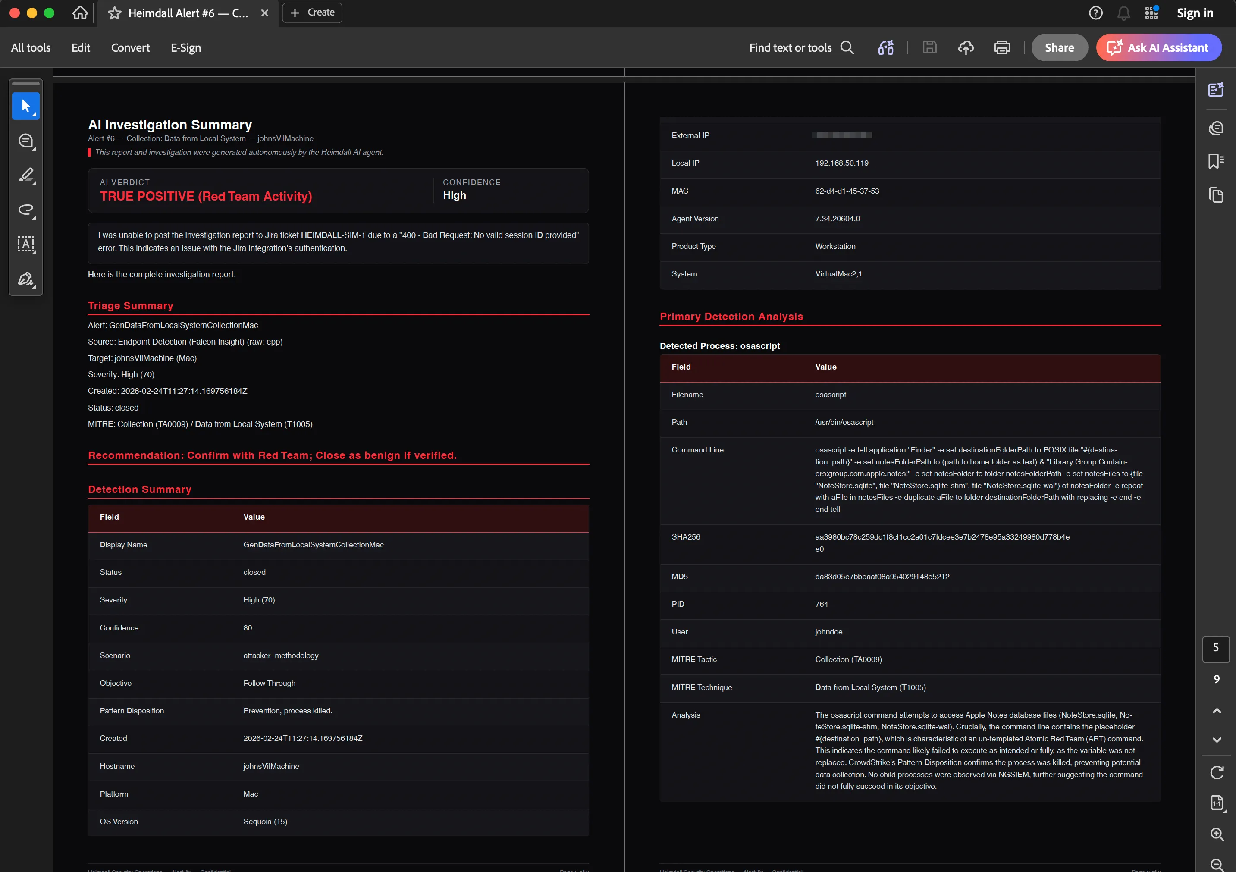Screen dimensions: 1236x872
Task: Click the PID value 764
Action: click(822, 605)
